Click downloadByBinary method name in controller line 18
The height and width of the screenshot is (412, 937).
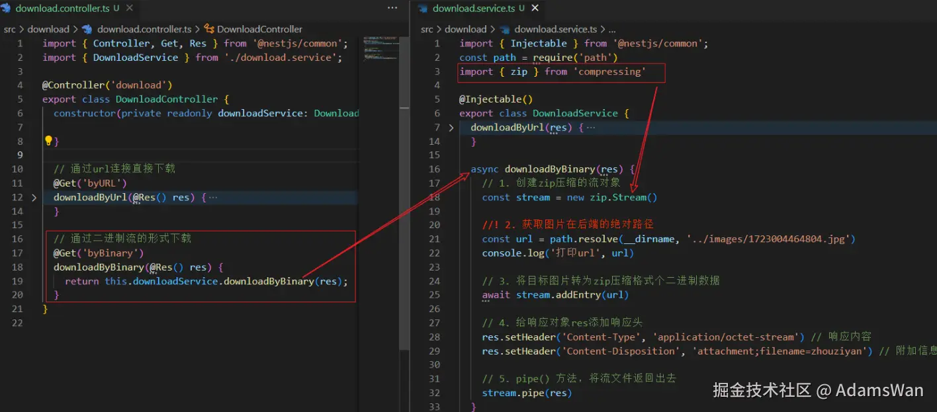[99, 267]
